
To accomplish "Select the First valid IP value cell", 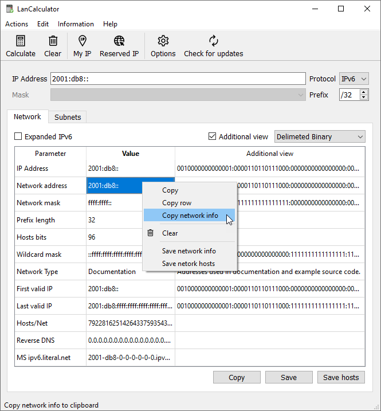I will 131,289.
